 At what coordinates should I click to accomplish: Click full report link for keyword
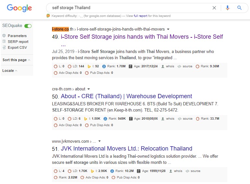(141, 16)
